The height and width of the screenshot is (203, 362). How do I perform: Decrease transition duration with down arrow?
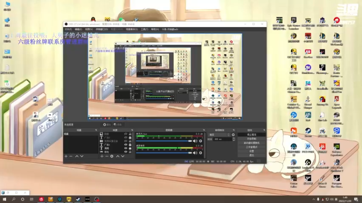coord(233,140)
